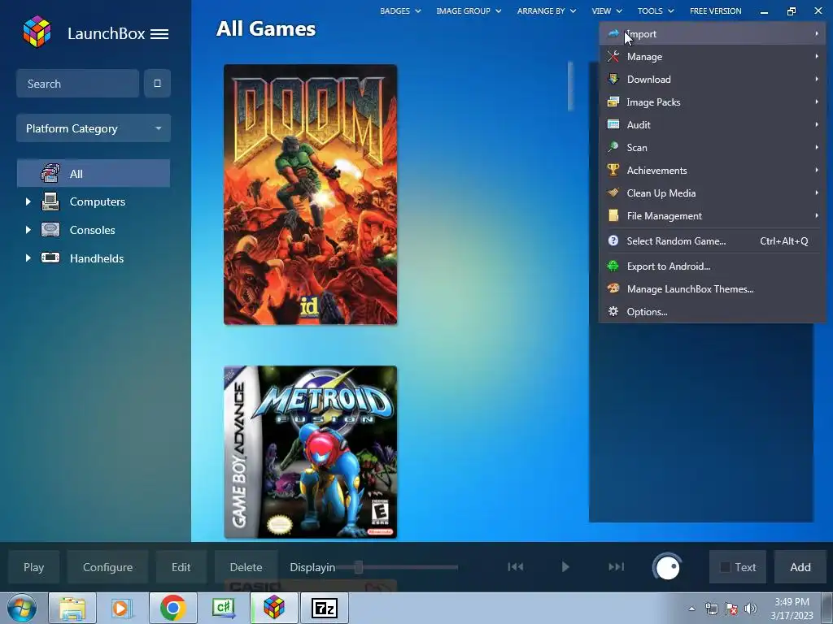Open Windows Media Player from taskbar
The image size is (833, 624).
122,608
